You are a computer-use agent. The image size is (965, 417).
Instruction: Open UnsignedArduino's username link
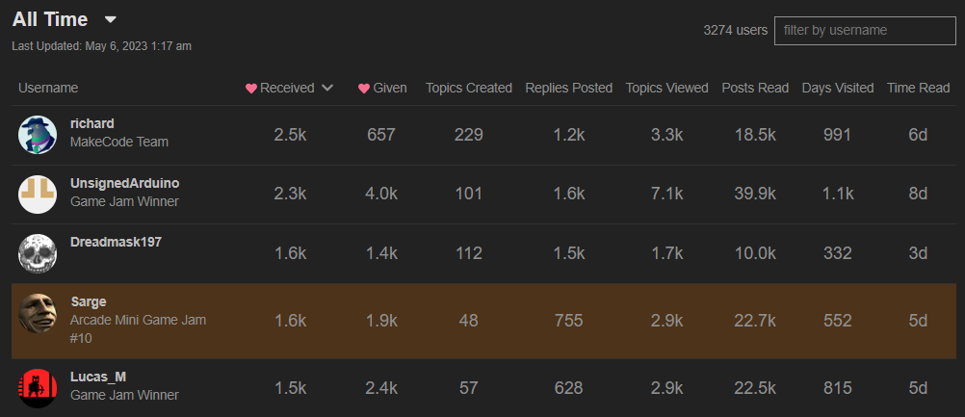(x=124, y=183)
